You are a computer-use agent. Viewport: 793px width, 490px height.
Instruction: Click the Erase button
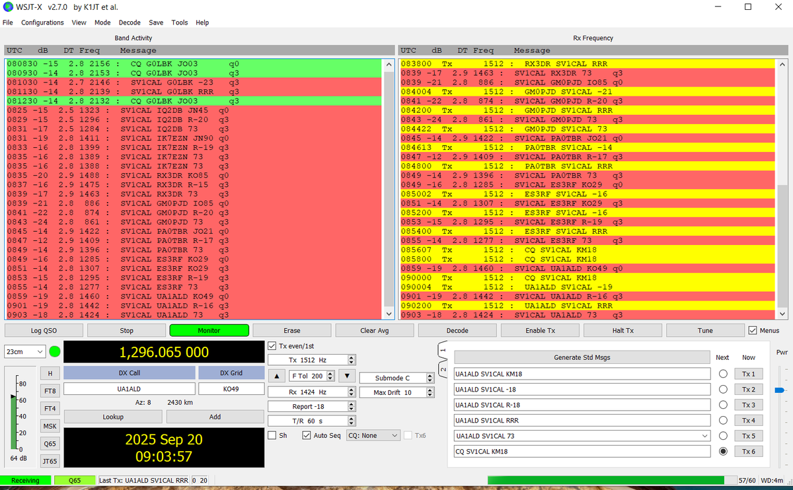coord(292,330)
